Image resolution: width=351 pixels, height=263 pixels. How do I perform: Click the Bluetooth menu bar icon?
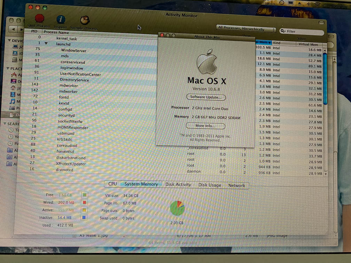click(309, 3)
